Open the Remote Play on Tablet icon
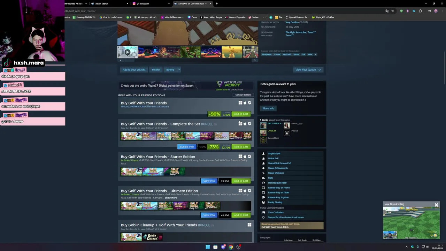 click(x=263, y=192)
